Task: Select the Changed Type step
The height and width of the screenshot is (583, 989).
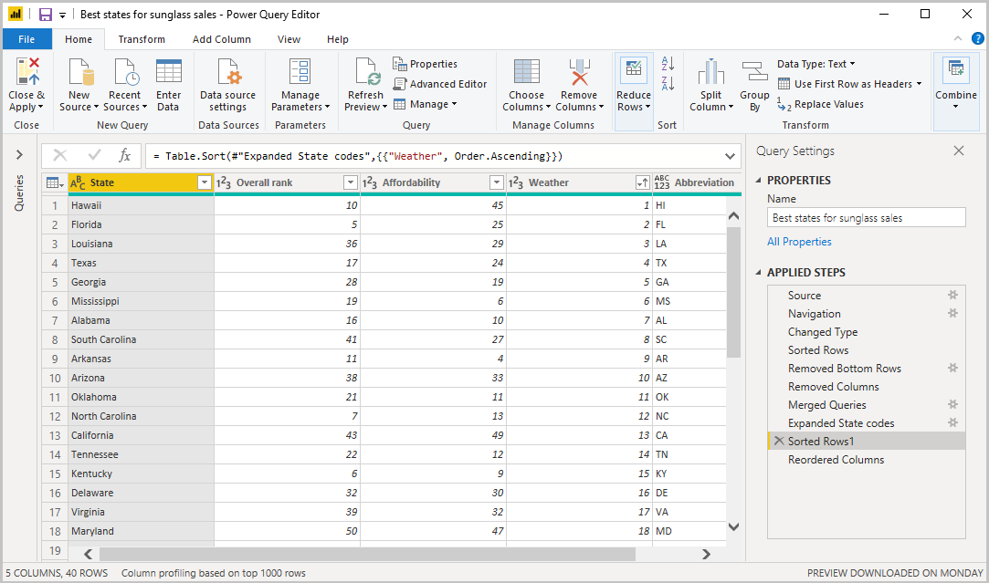Action: coord(823,331)
